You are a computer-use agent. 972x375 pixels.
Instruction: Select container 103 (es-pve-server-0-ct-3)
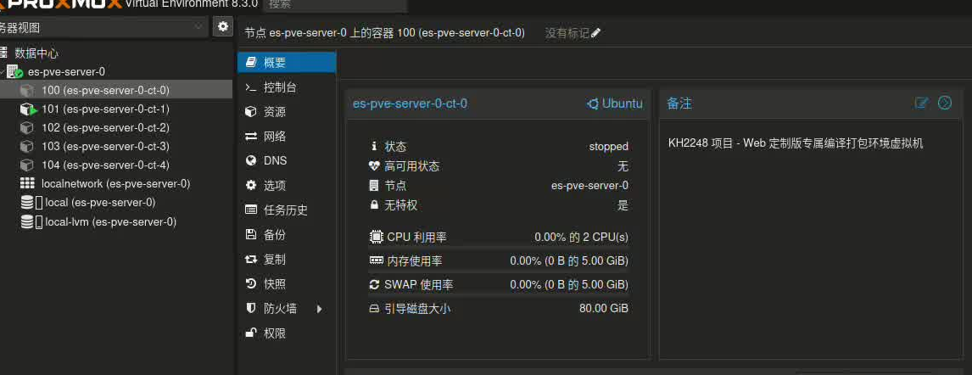tap(105, 147)
